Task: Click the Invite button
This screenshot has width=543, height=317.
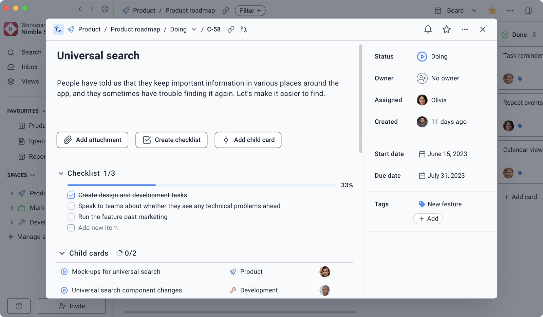Action: pyautogui.click(x=72, y=306)
